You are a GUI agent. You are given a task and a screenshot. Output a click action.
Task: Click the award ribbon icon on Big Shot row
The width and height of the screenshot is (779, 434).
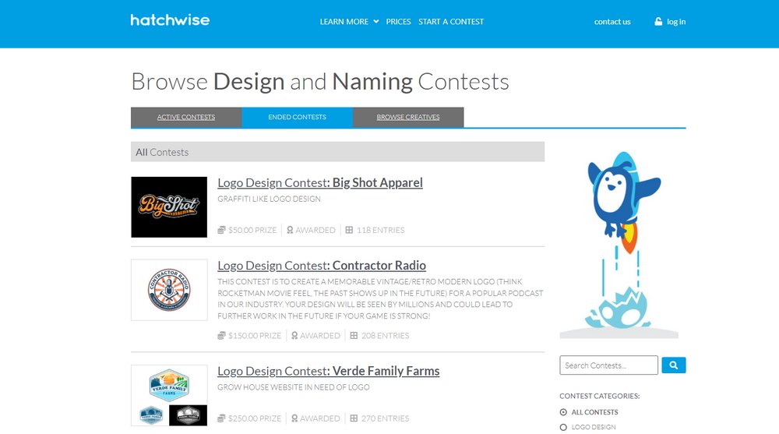click(290, 230)
